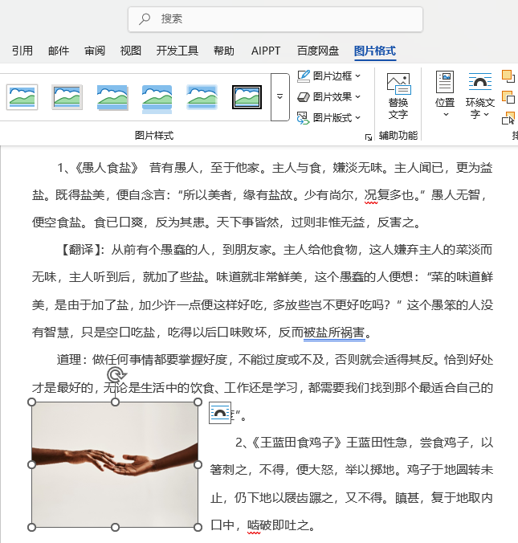518x543 pixels.
Task: Open the 帮助 tab
Action: click(224, 51)
